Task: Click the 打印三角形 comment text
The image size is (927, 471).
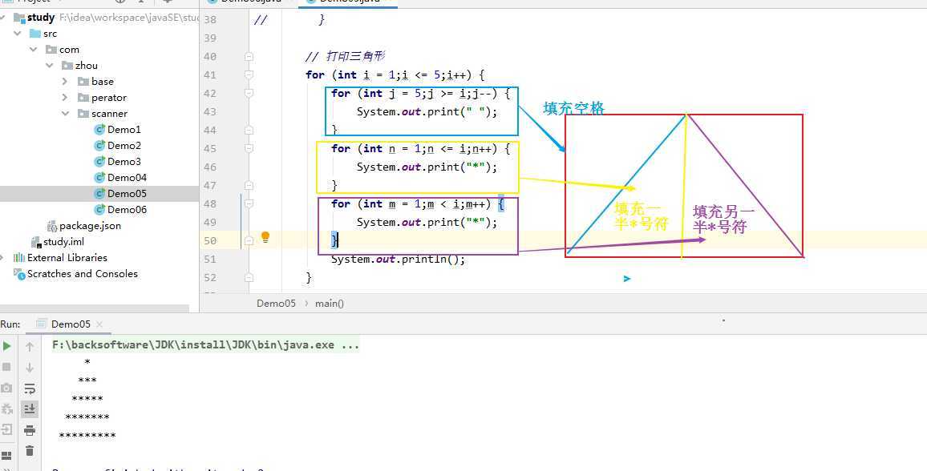Action: pos(355,57)
